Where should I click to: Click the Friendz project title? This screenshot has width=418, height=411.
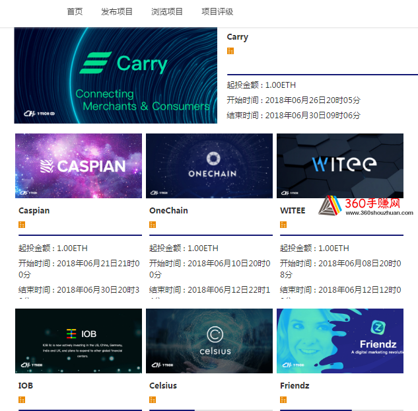(295, 386)
